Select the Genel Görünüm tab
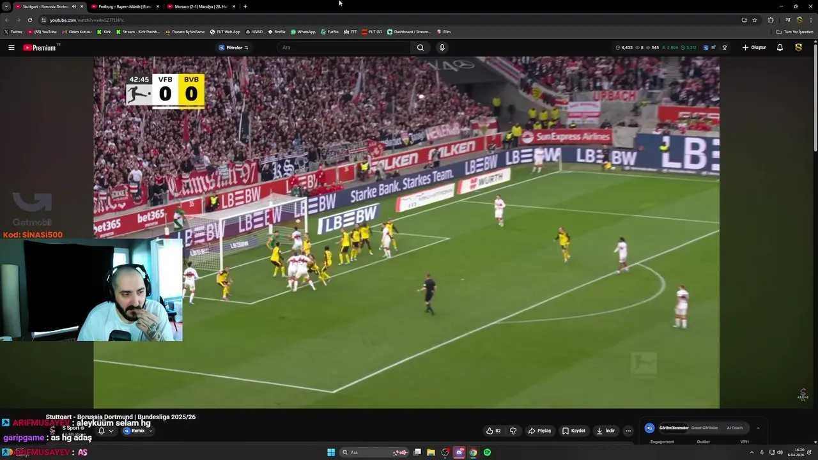The image size is (818, 460). click(x=705, y=428)
